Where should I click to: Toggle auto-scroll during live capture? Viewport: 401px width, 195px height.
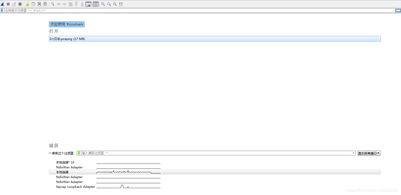pyautogui.click(x=88, y=4)
